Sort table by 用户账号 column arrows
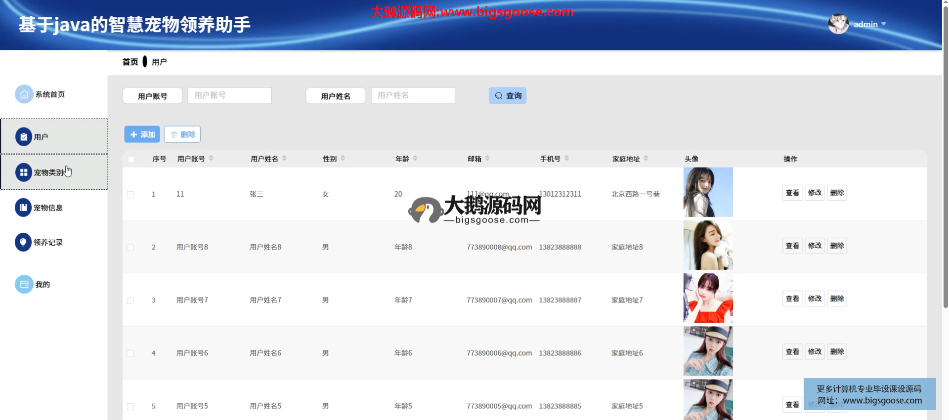 211,159
